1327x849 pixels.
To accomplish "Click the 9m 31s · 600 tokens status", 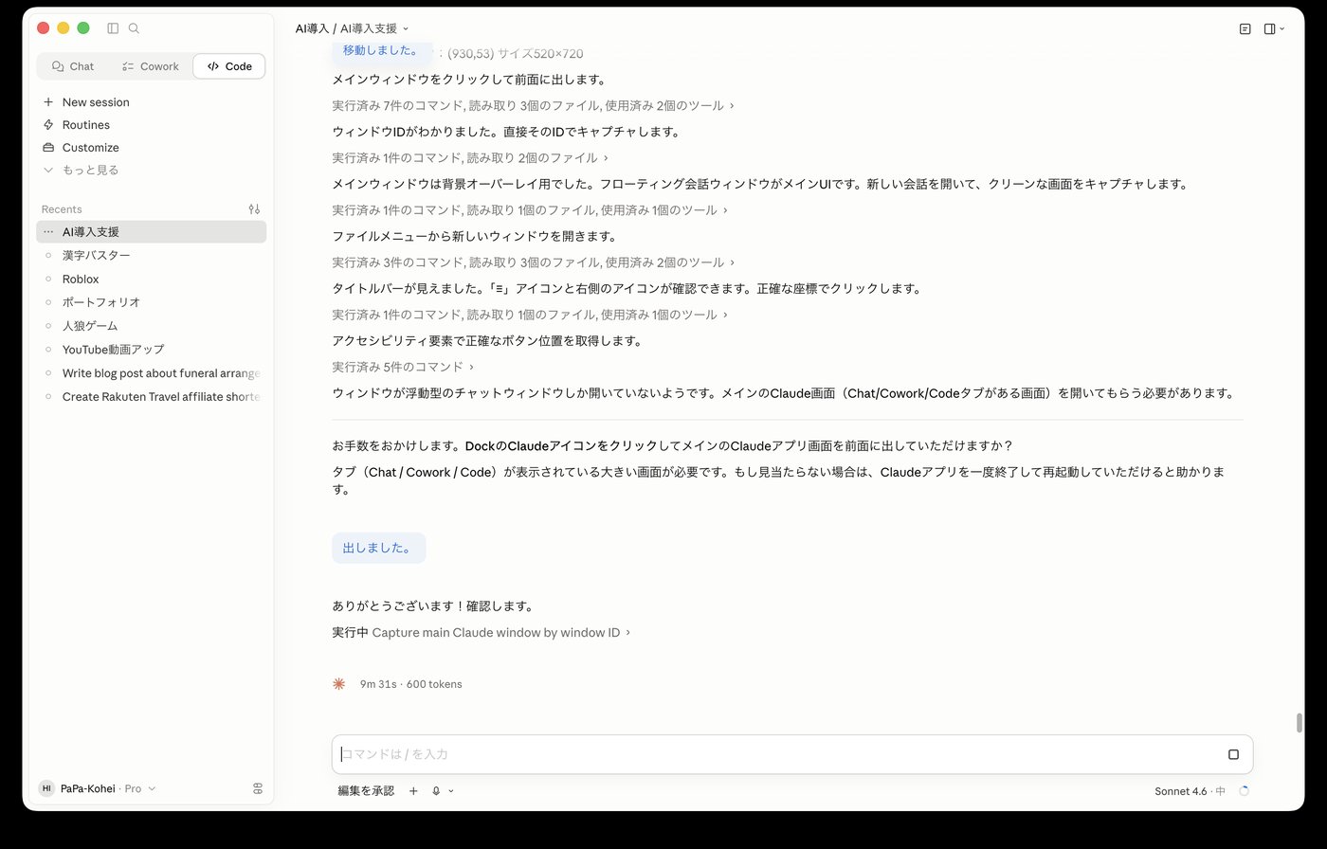I will (x=411, y=684).
